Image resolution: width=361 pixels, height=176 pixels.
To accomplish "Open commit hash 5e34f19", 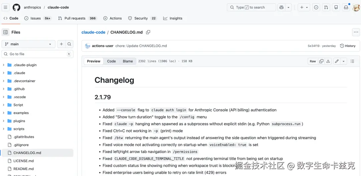I will [x=314, y=46].
